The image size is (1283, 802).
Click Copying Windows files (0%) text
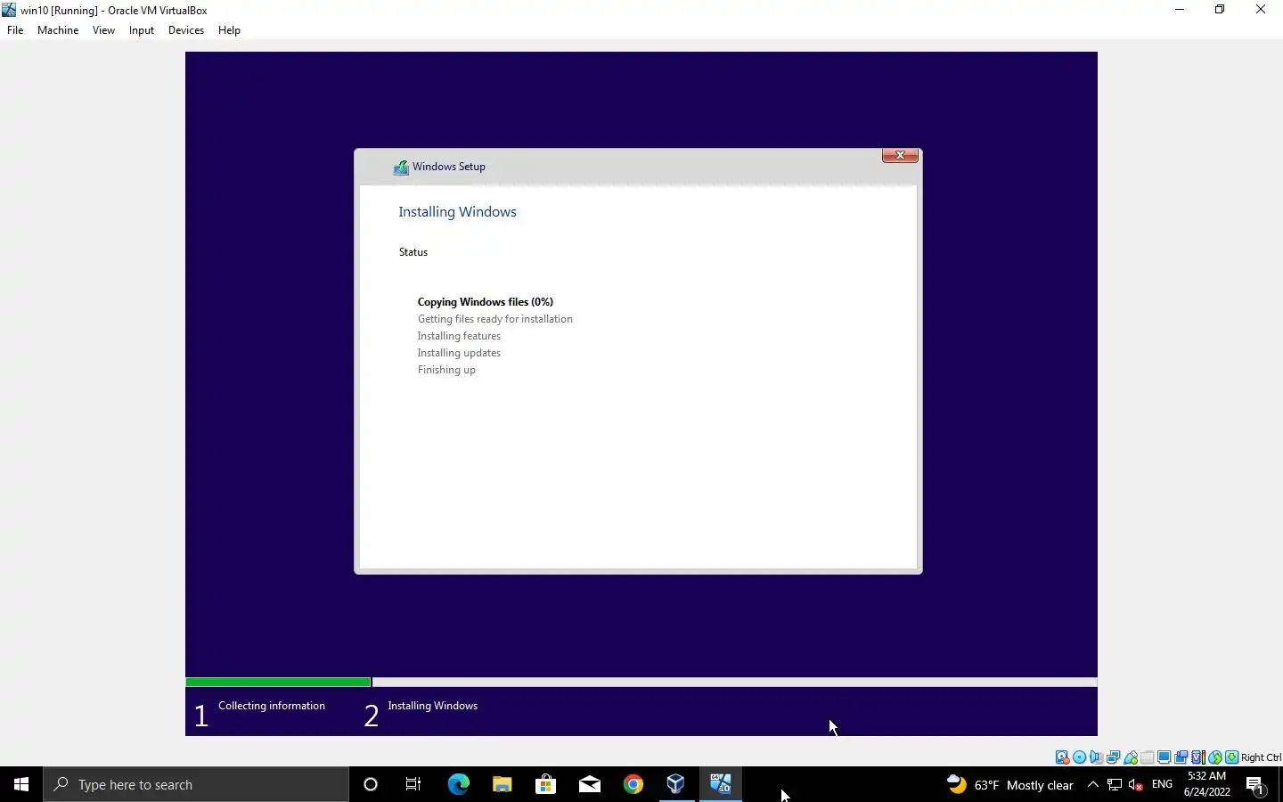pyautogui.click(x=486, y=302)
